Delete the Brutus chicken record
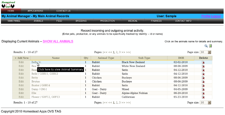This screenshot has height=115, width=225. click(203, 82)
